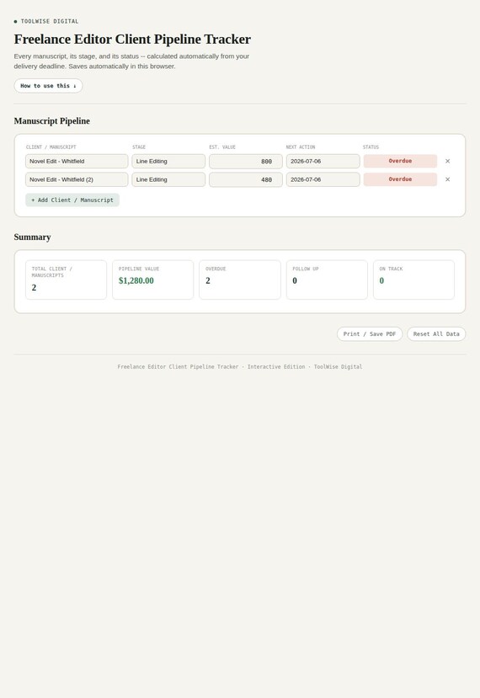Image resolution: width=480 pixels, height=698 pixels.
Task: Click the Overdue status badge in the Whitfield (2) row
Action: tap(400, 179)
